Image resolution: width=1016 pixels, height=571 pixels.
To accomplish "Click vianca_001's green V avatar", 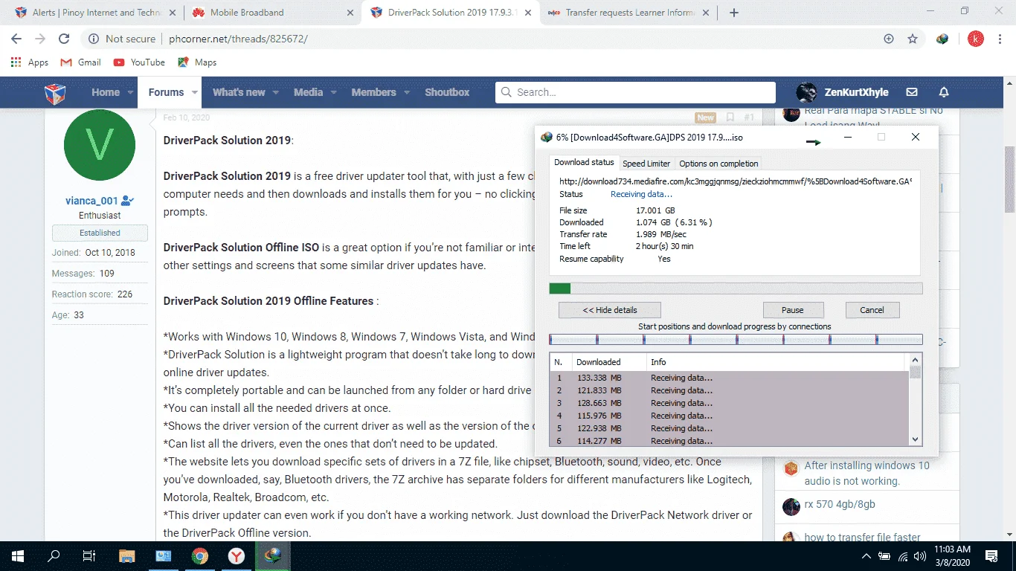I will tap(100, 145).
